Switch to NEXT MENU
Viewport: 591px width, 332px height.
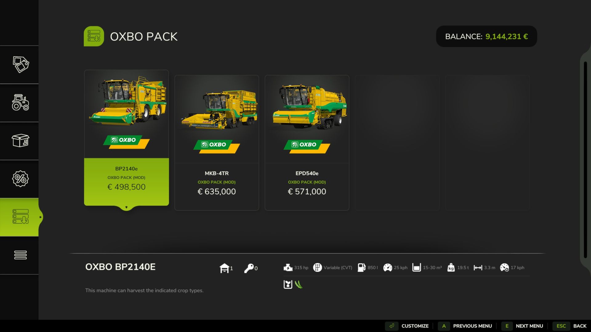[529, 326]
